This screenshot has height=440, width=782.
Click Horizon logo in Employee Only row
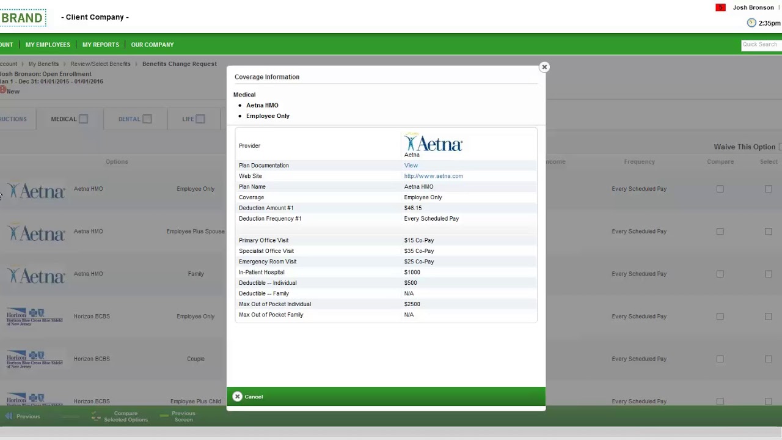35,317
